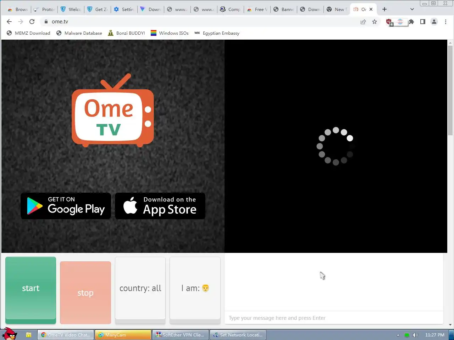Switch to SoftEther VPN Client taskbar window
This screenshot has height=340, width=454.
pos(181,335)
